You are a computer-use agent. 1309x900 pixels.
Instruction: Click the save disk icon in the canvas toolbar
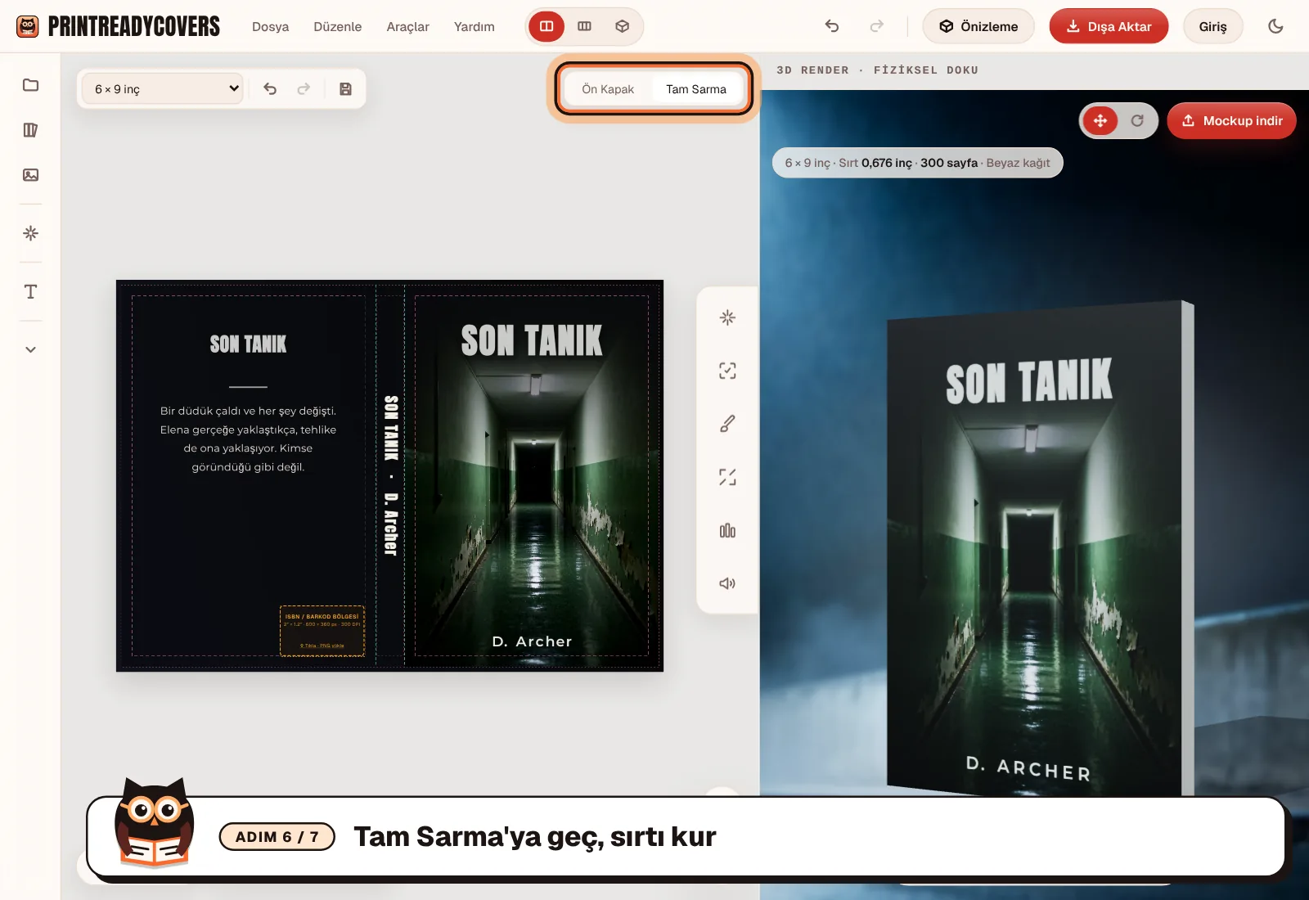click(x=345, y=88)
